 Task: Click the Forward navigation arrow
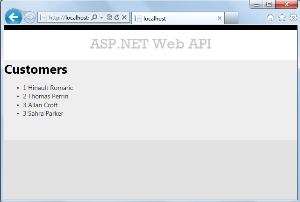click(29, 18)
